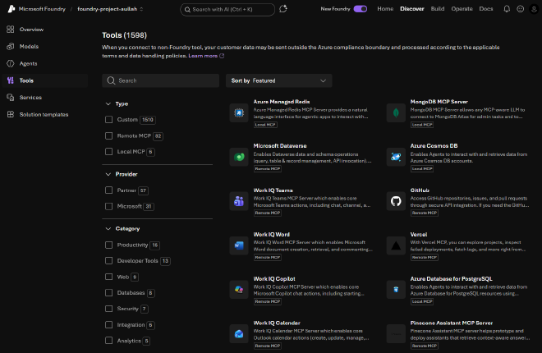Open the Operate tab
The width and height of the screenshot is (542, 353).
click(x=462, y=9)
